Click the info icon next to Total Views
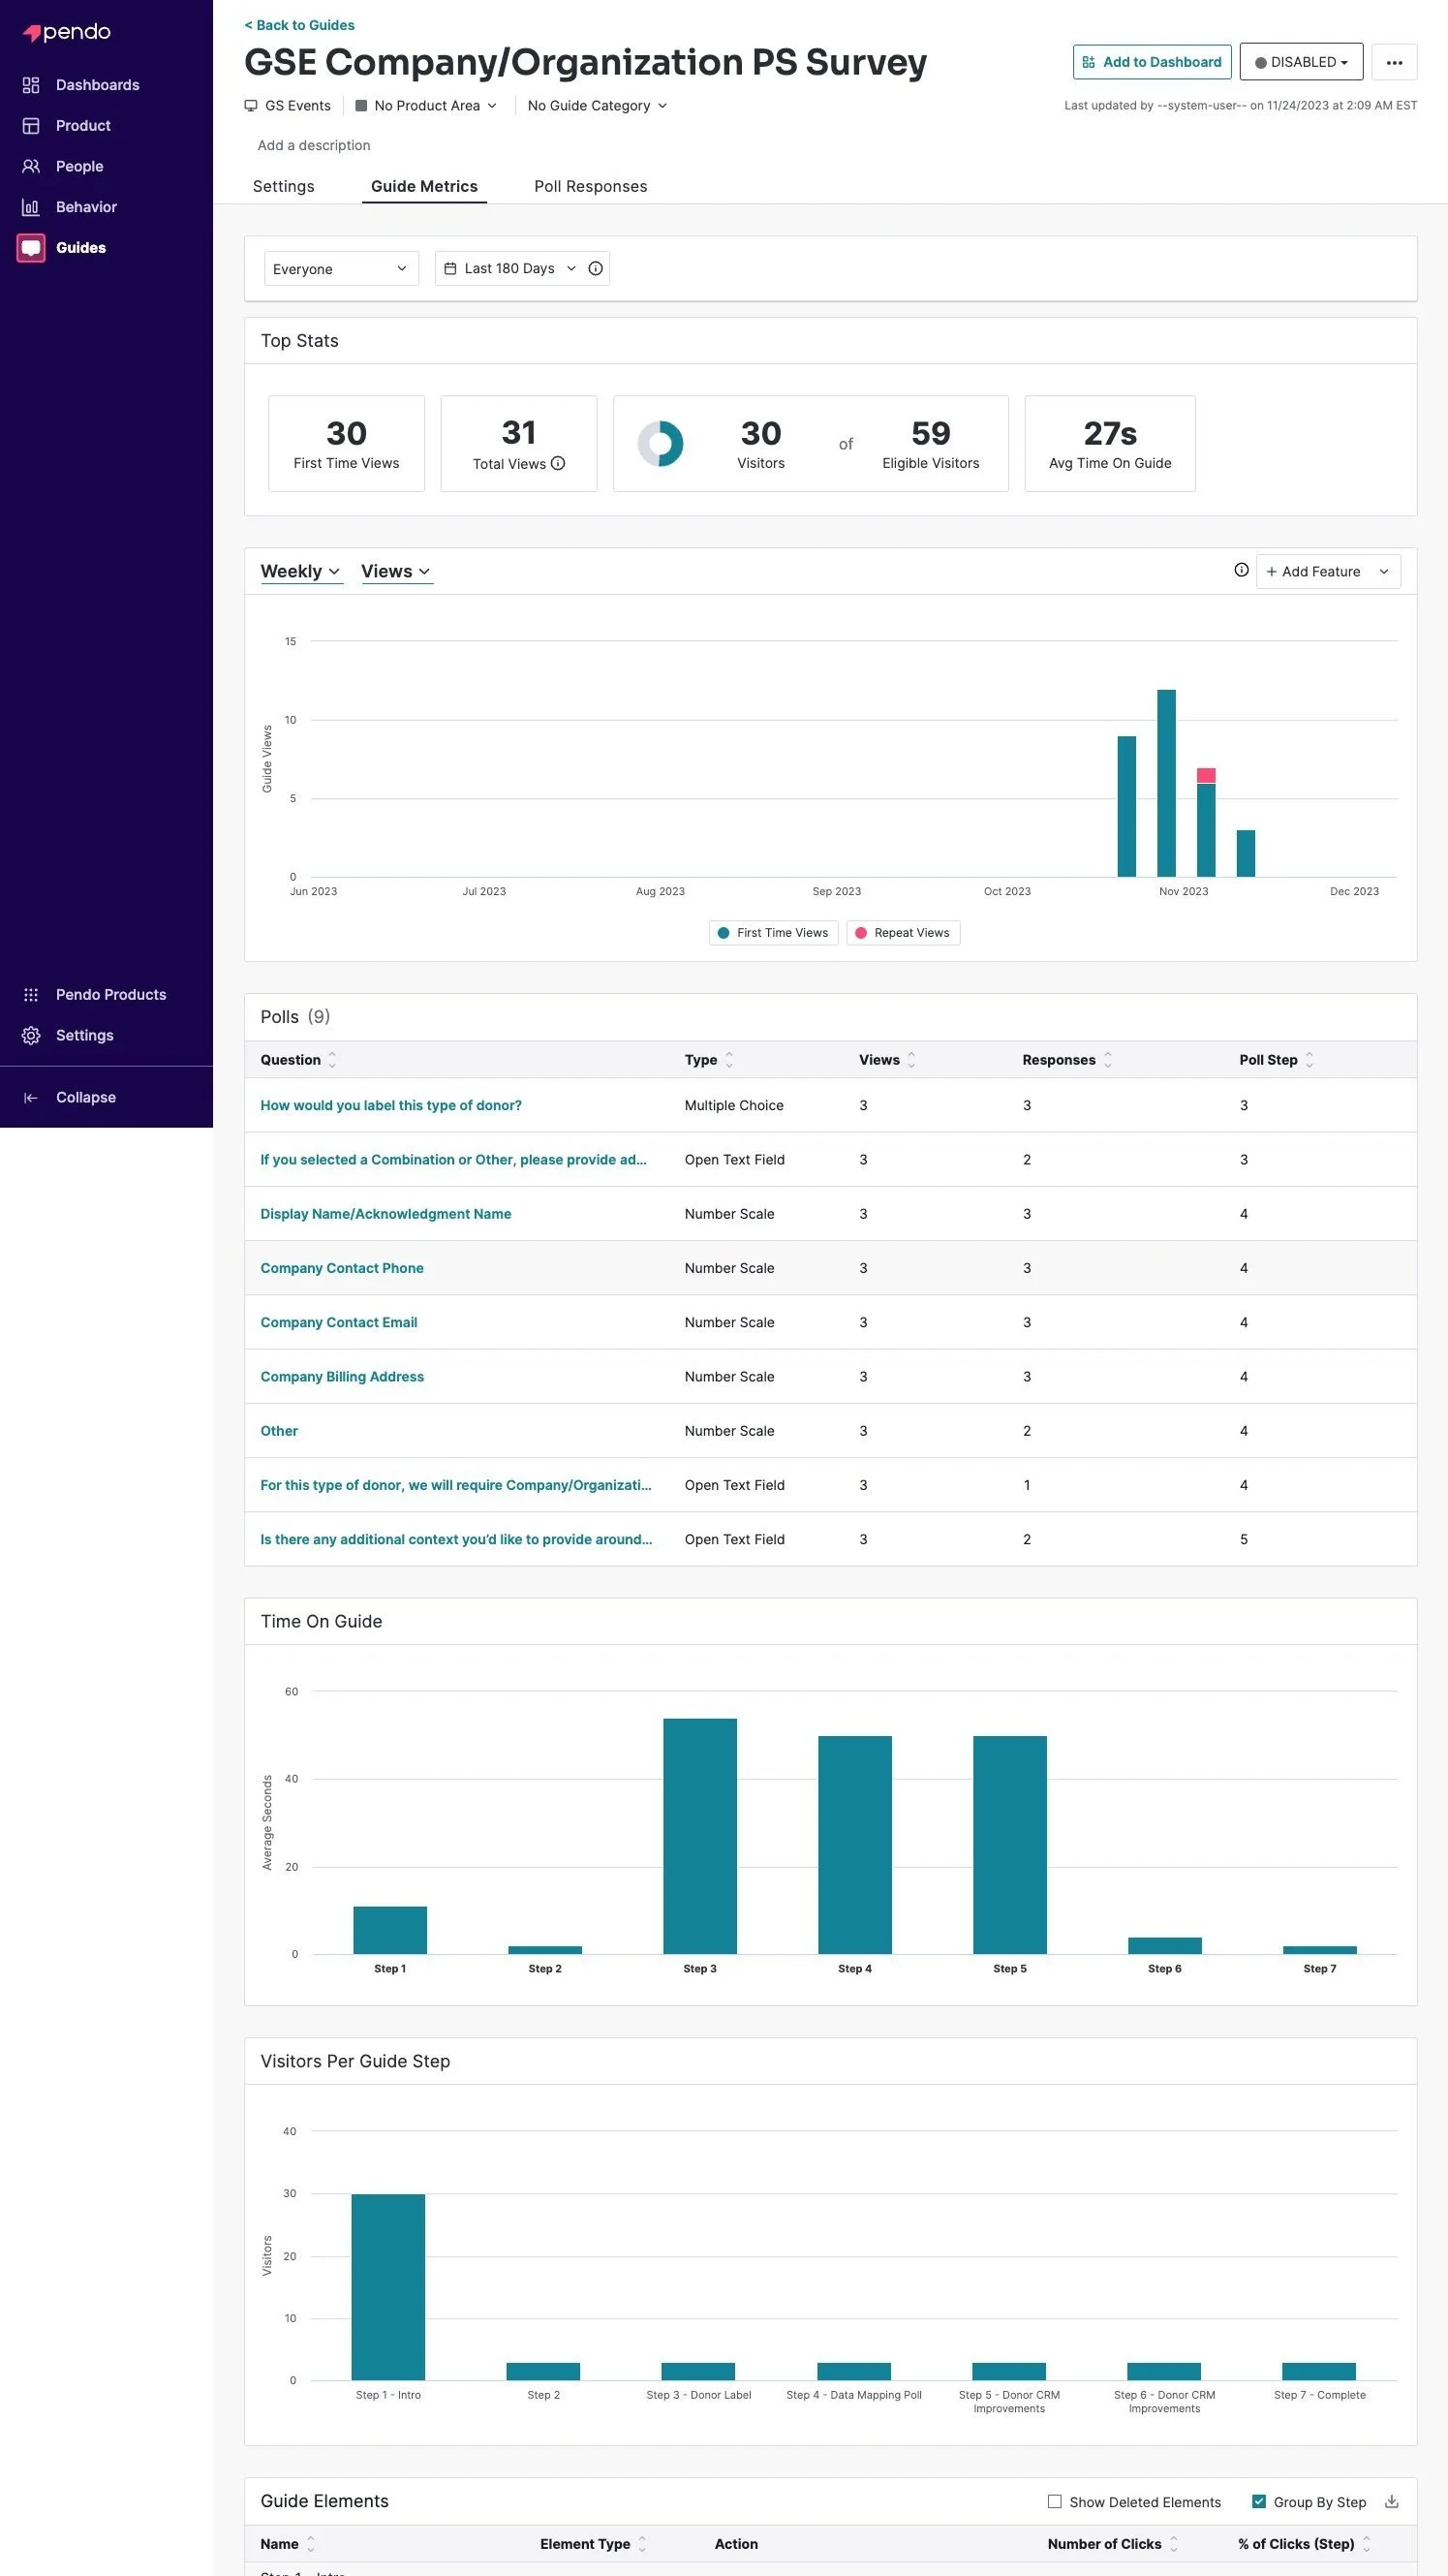Viewport: 1448px width, 2576px height. coord(558,463)
